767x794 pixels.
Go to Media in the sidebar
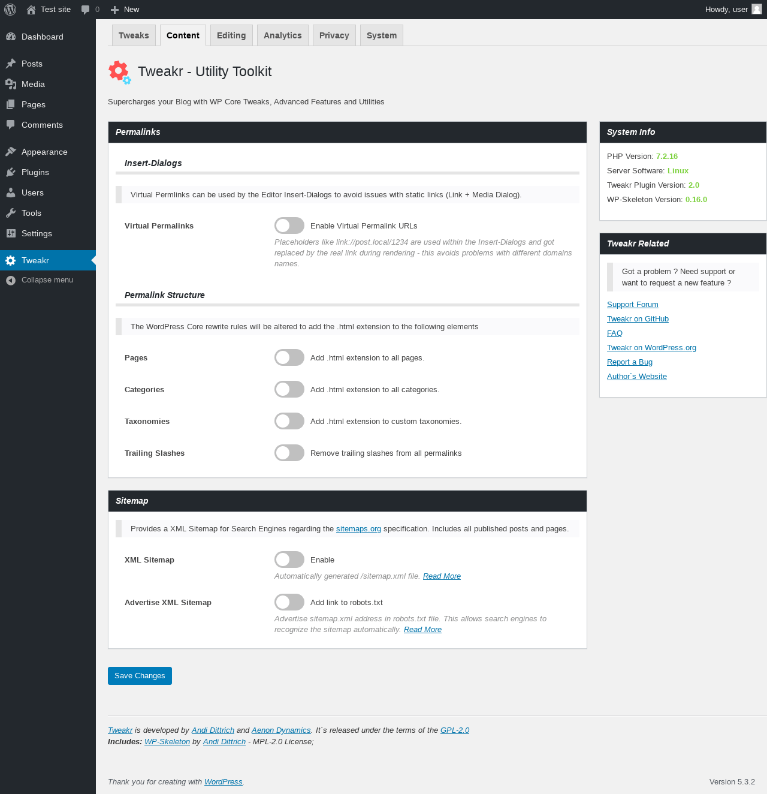click(48, 84)
